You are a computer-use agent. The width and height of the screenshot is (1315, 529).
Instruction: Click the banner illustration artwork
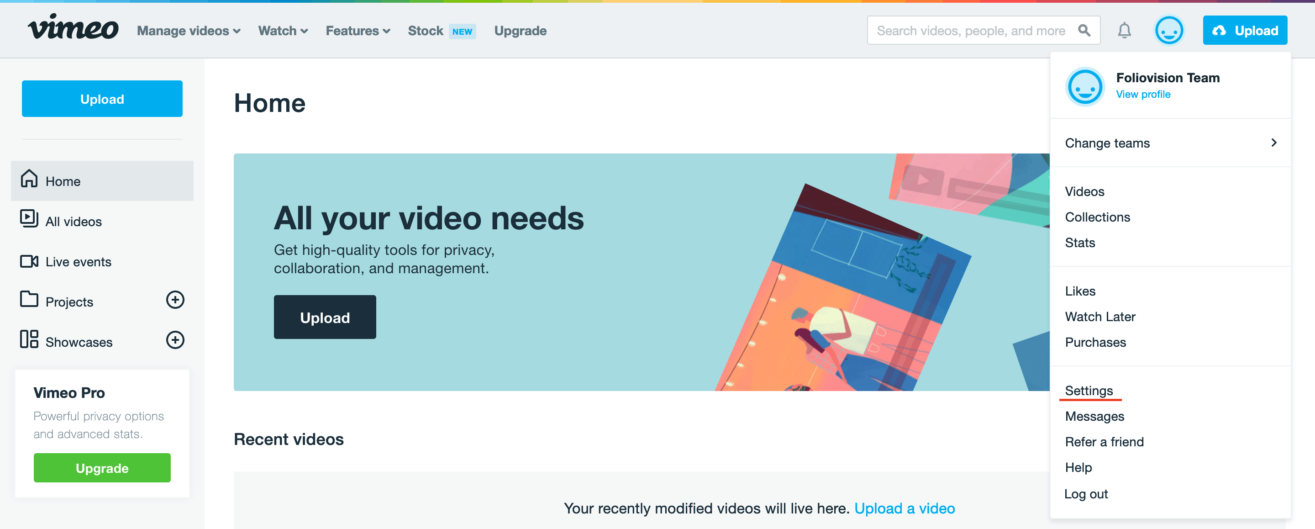[x=882, y=272]
